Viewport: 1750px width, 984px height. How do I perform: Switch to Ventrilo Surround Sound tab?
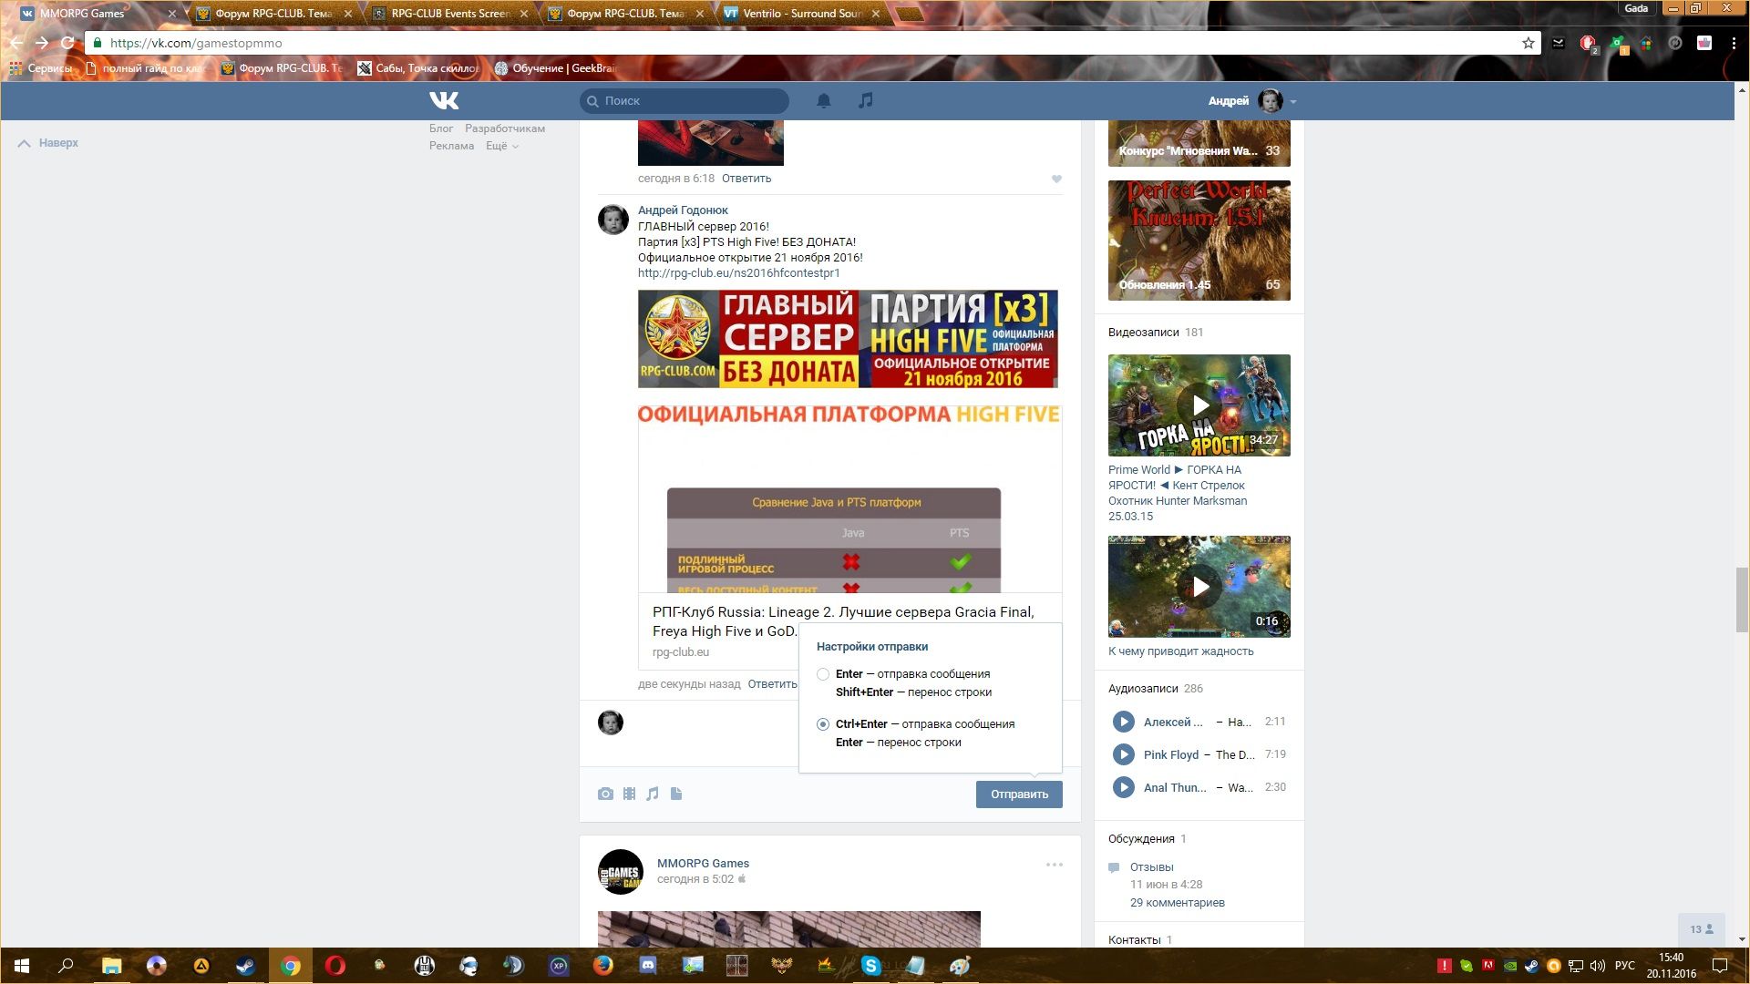[x=800, y=14]
